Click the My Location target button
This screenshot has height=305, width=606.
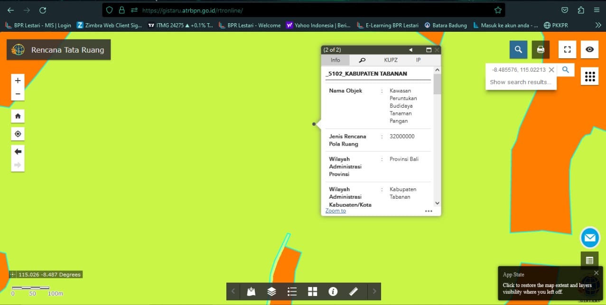point(18,134)
